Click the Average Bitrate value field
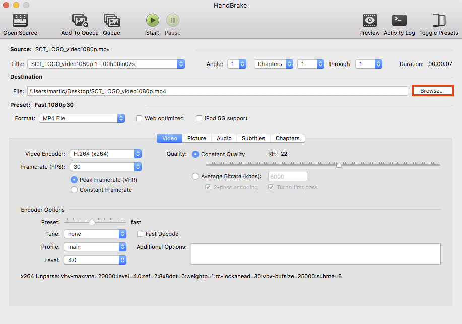The height and width of the screenshot is (324, 462). pos(288,176)
